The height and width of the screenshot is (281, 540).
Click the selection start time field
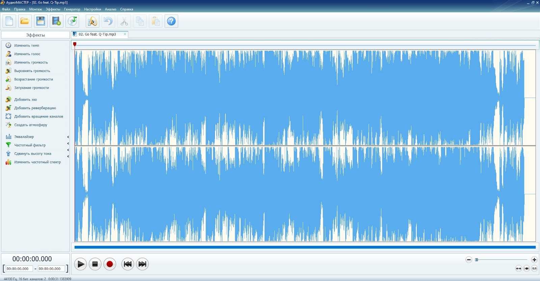pos(19,269)
